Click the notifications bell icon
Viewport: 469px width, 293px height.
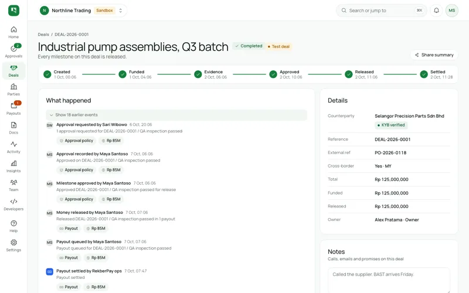436,11
